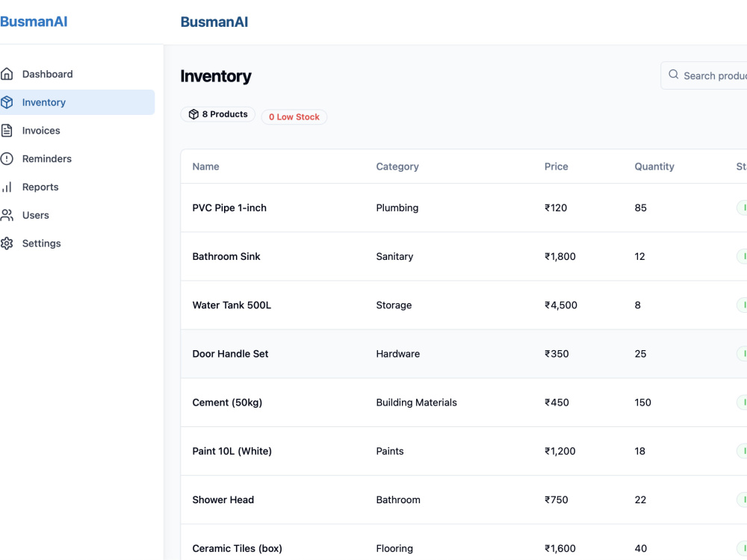Screen dimensions: 747x560
Task: Sort by the Name column header
Action: click(x=206, y=167)
